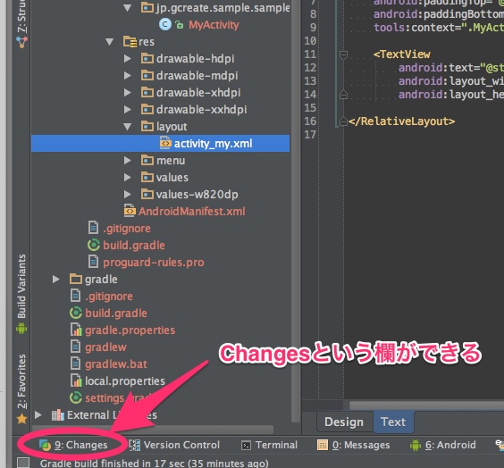This screenshot has width=504, height=468.
Task: Click the settings.gradle icon
Action: tap(76, 397)
